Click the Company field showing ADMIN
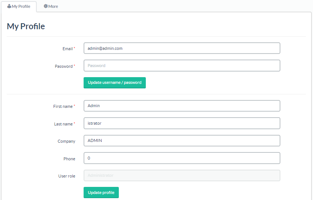This screenshot has width=313, height=200. point(182,140)
